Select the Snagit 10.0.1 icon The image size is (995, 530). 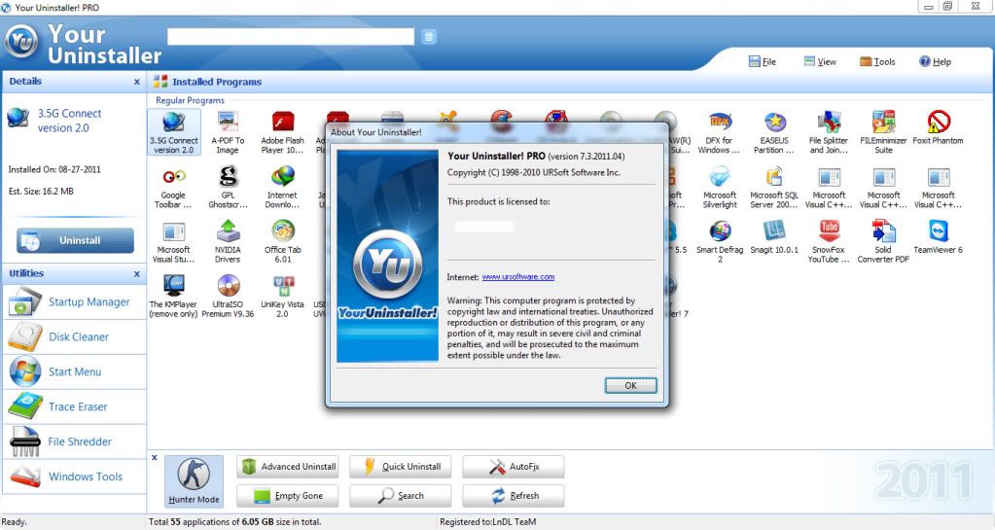click(774, 236)
